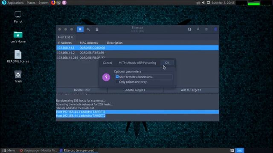Sort by MAC Address column header
The width and height of the screenshot is (273, 153).
(89, 42)
